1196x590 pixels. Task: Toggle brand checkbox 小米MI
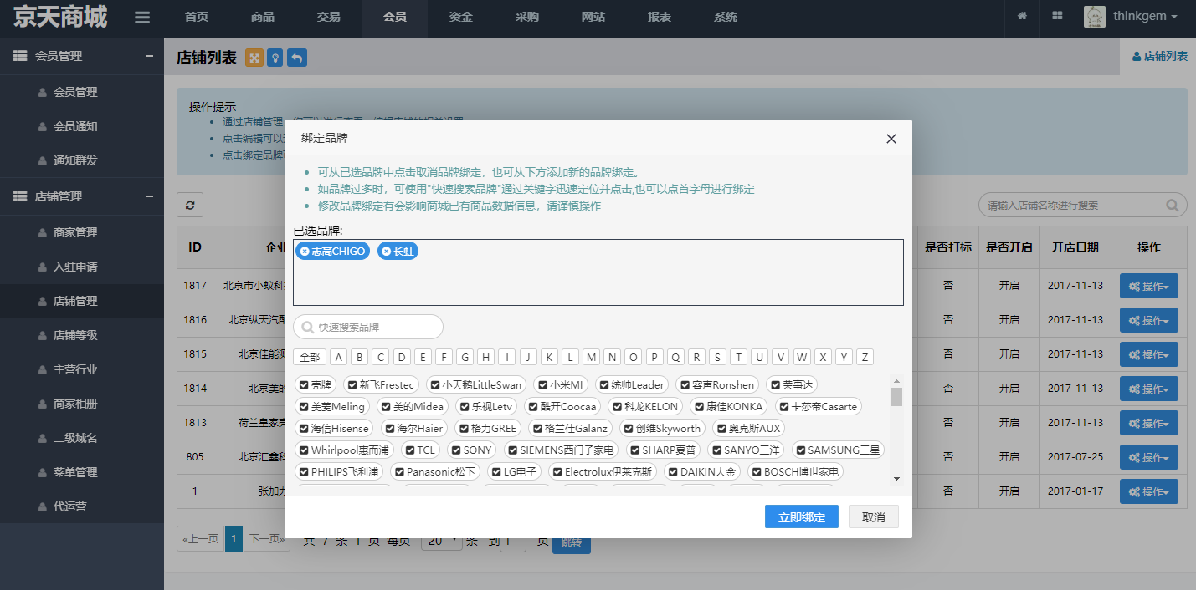coord(542,385)
